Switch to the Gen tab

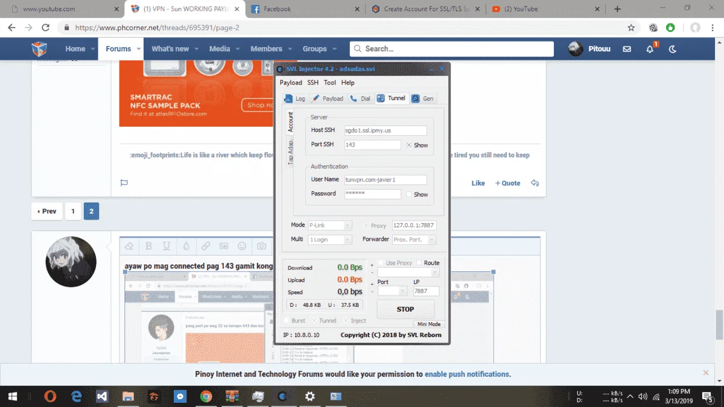(422, 98)
